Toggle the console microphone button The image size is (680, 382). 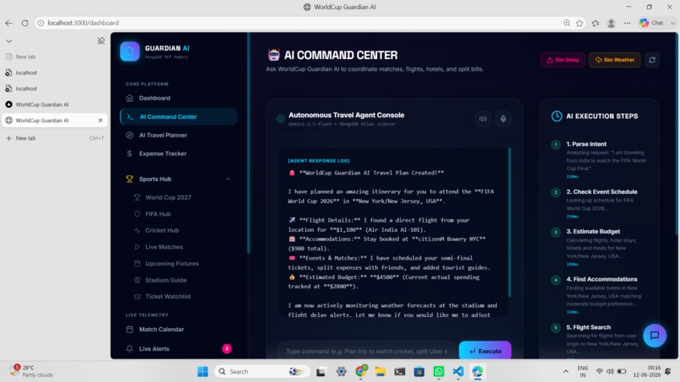pyautogui.click(x=503, y=119)
